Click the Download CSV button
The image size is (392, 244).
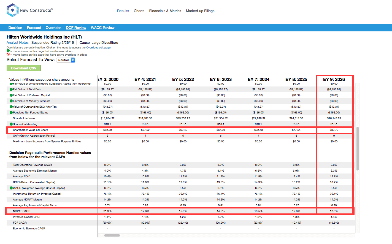click(24, 68)
